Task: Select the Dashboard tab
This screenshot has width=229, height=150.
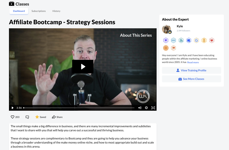Action: pyautogui.click(x=19, y=11)
